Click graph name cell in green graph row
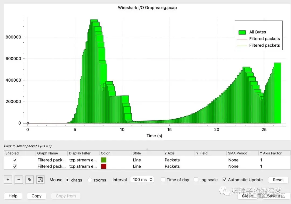The image size is (291, 204). click(x=51, y=160)
